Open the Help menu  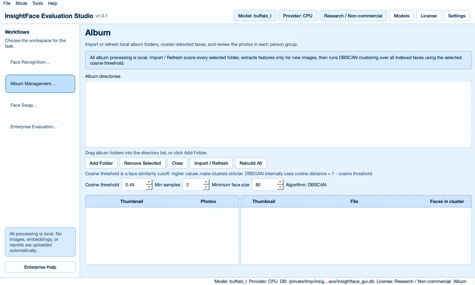pos(53,3)
